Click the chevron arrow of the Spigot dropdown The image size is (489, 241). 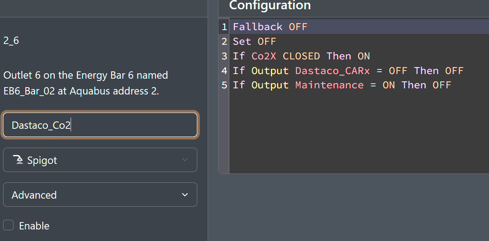[185, 160]
